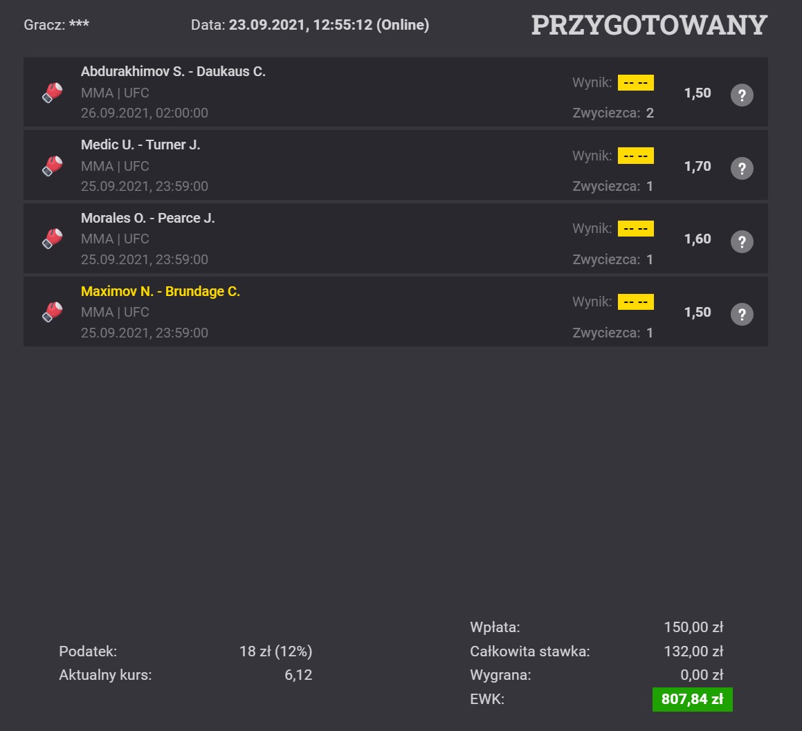Click the boxing glove icon for the Abdurakhimov fight

[x=52, y=93]
